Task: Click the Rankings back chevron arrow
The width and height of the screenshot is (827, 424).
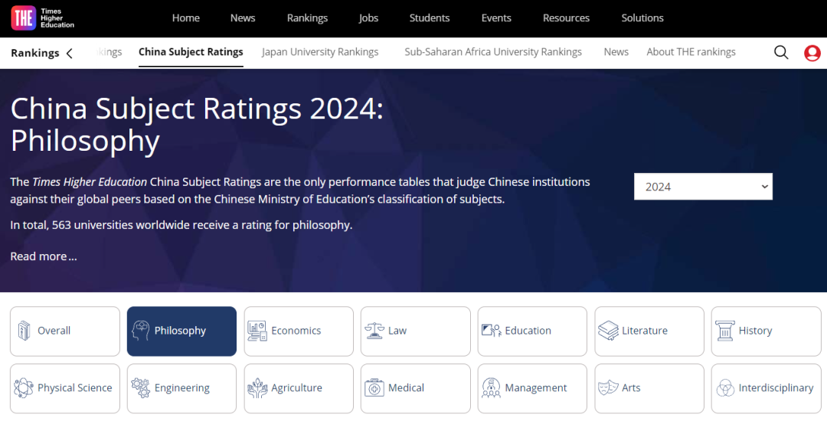Action: click(70, 53)
